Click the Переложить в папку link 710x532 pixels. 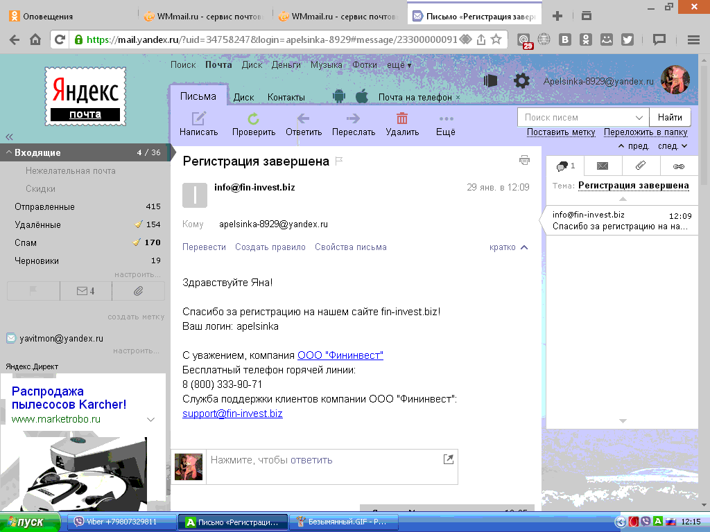(646, 132)
